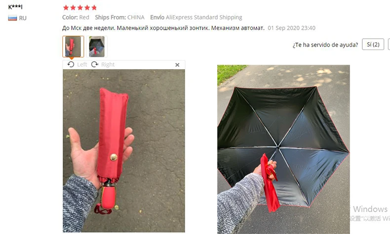Click the "Right" rotate label
The width and height of the screenshot is (390, 234).
pos(108,64)
